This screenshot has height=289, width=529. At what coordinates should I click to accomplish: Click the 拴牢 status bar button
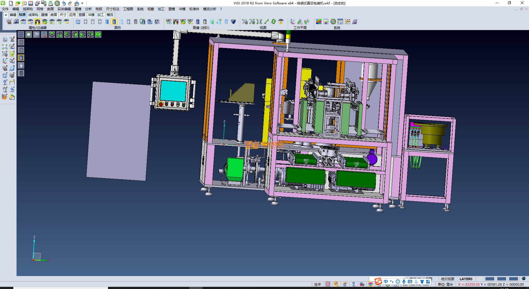[317, 284]
